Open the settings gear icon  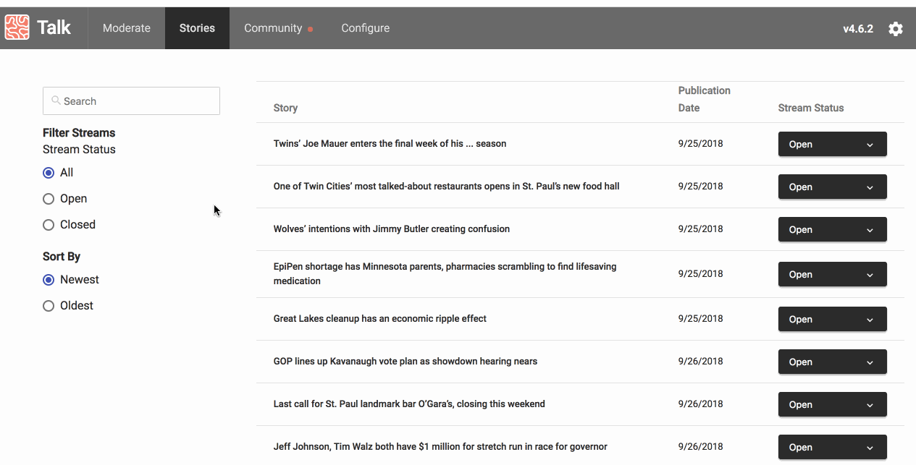(896, 28)
